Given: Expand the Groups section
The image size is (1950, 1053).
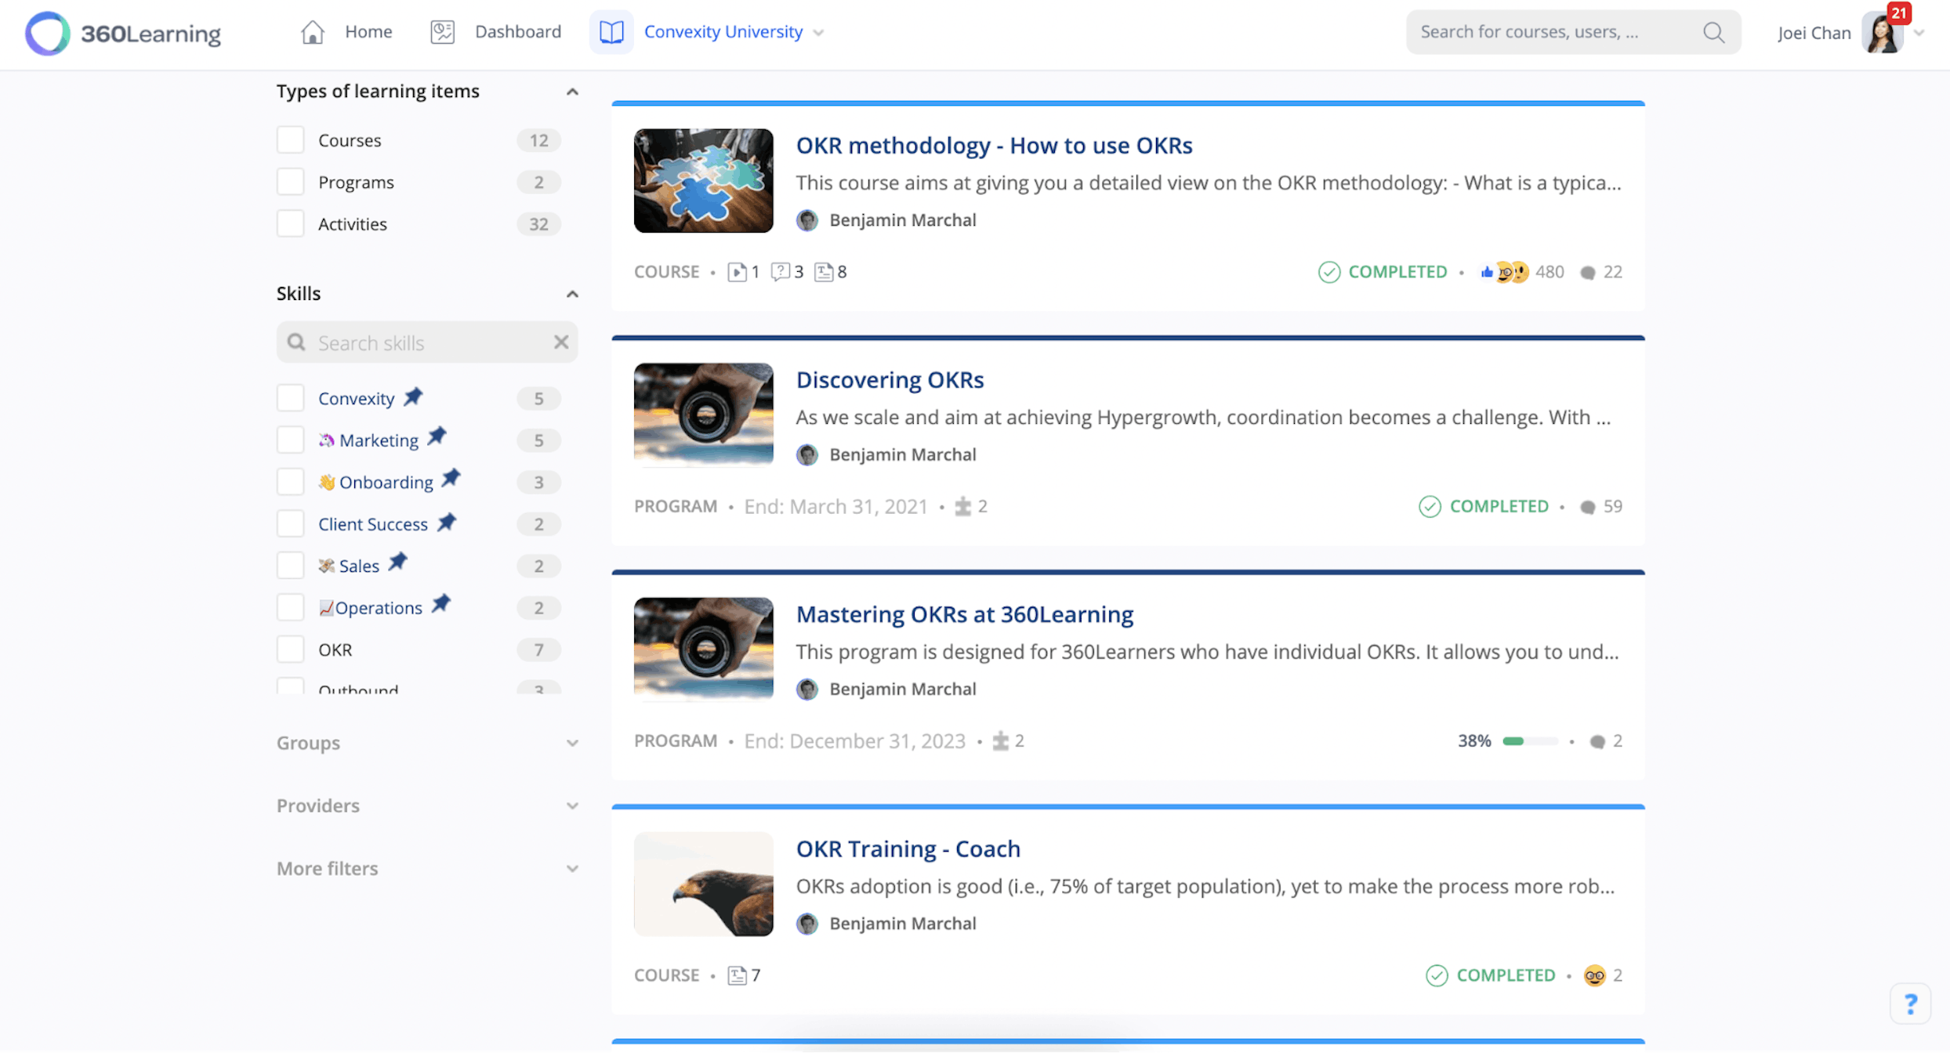Looking at the screenshot, I should pos(573,743).
